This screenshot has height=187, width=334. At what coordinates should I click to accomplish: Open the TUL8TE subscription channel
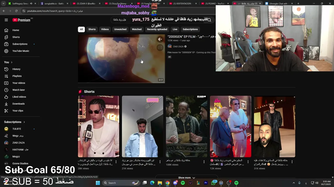[x=17, y=129]
